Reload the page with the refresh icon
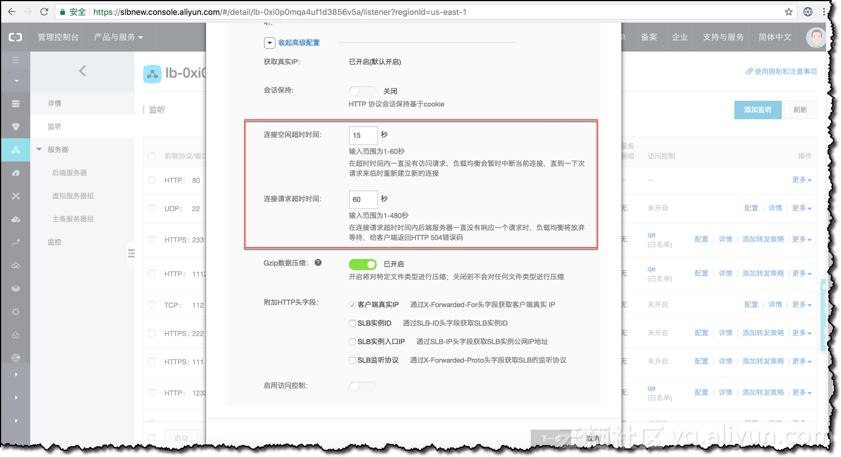Screen dimensions: 841x457 tap(45, 12)
